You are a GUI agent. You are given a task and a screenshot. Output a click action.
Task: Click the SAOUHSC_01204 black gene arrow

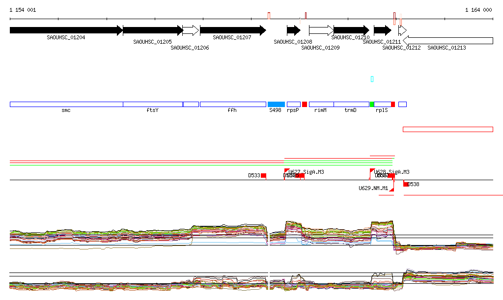[x=66, y=30]
